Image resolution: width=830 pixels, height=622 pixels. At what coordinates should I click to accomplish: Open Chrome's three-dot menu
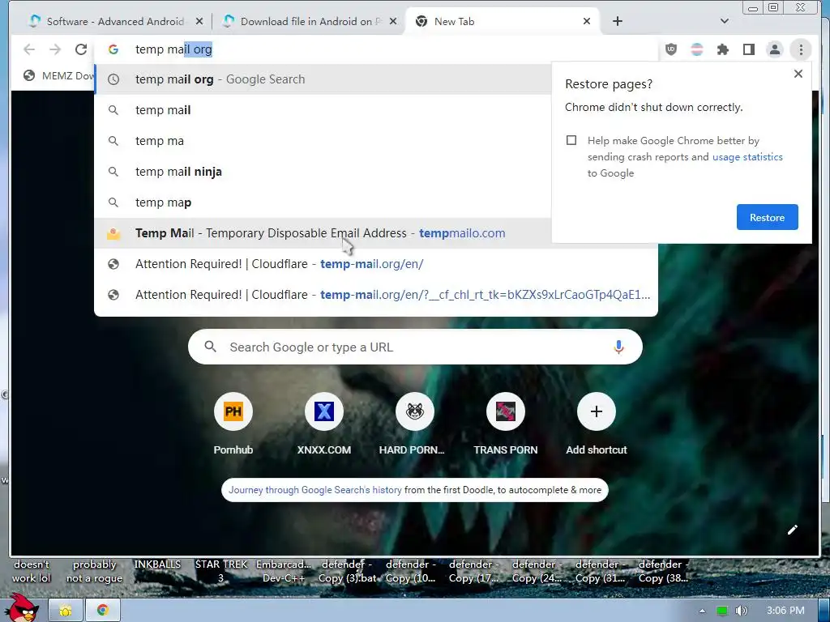pos(801,49)
